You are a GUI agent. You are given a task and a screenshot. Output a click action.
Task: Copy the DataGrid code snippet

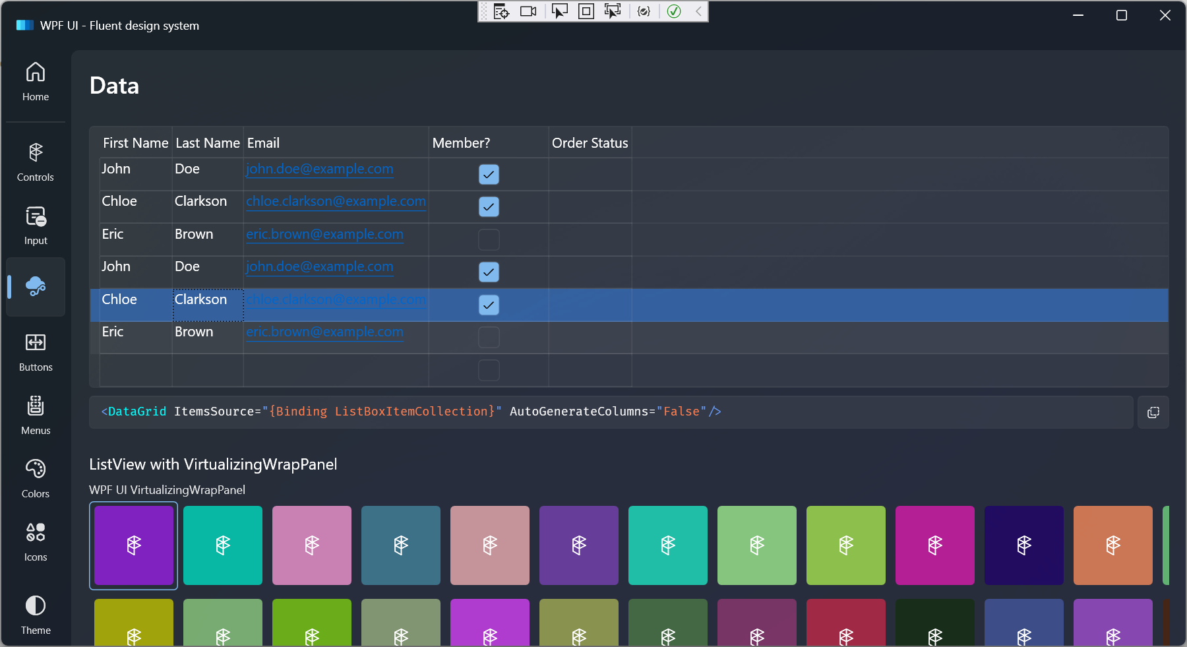click(1153, 412)
